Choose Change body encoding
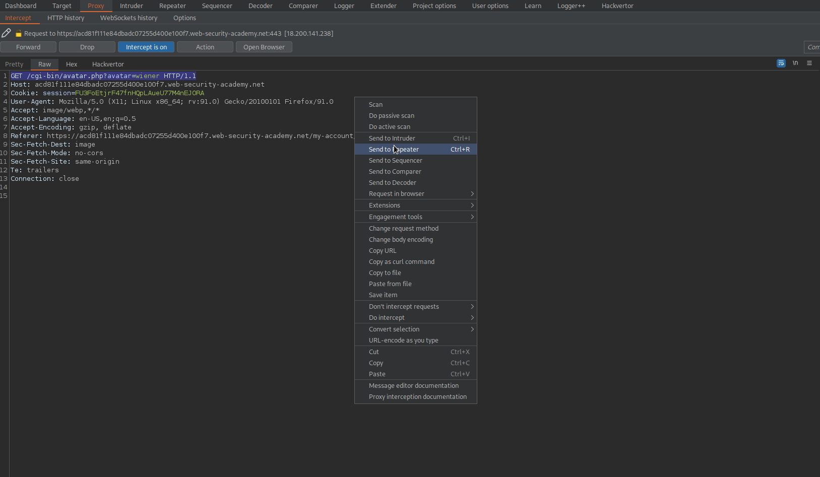 (x=416, y=239)
